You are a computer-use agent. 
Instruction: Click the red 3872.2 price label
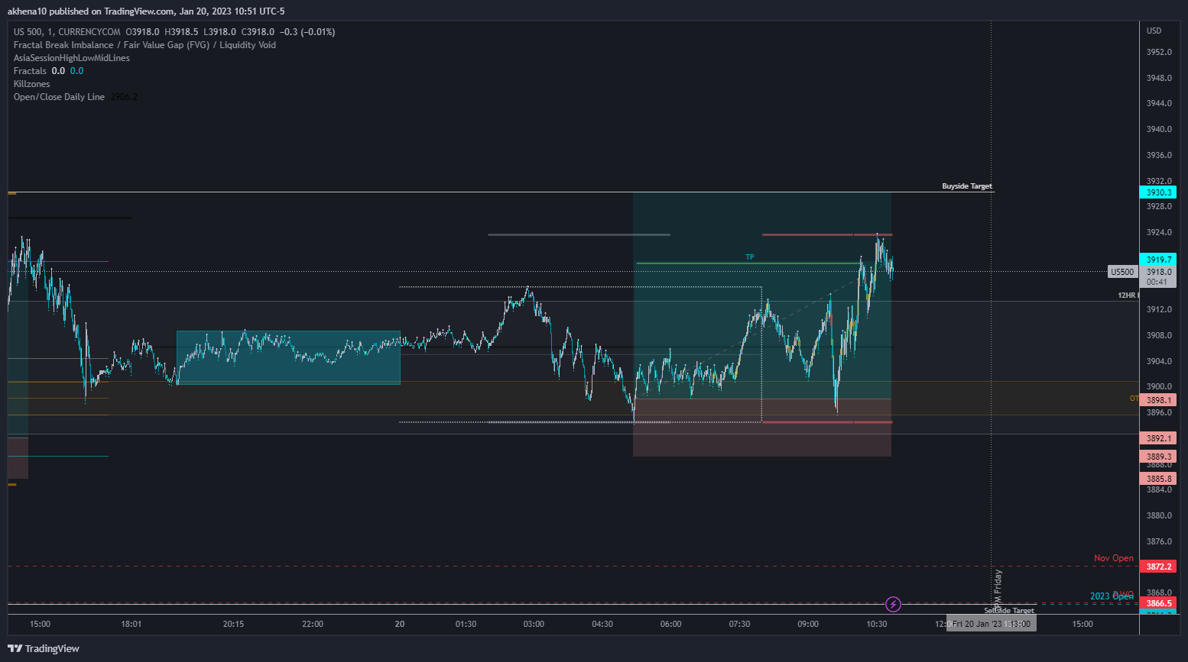pyautogui.click(x=1158, y=567)
